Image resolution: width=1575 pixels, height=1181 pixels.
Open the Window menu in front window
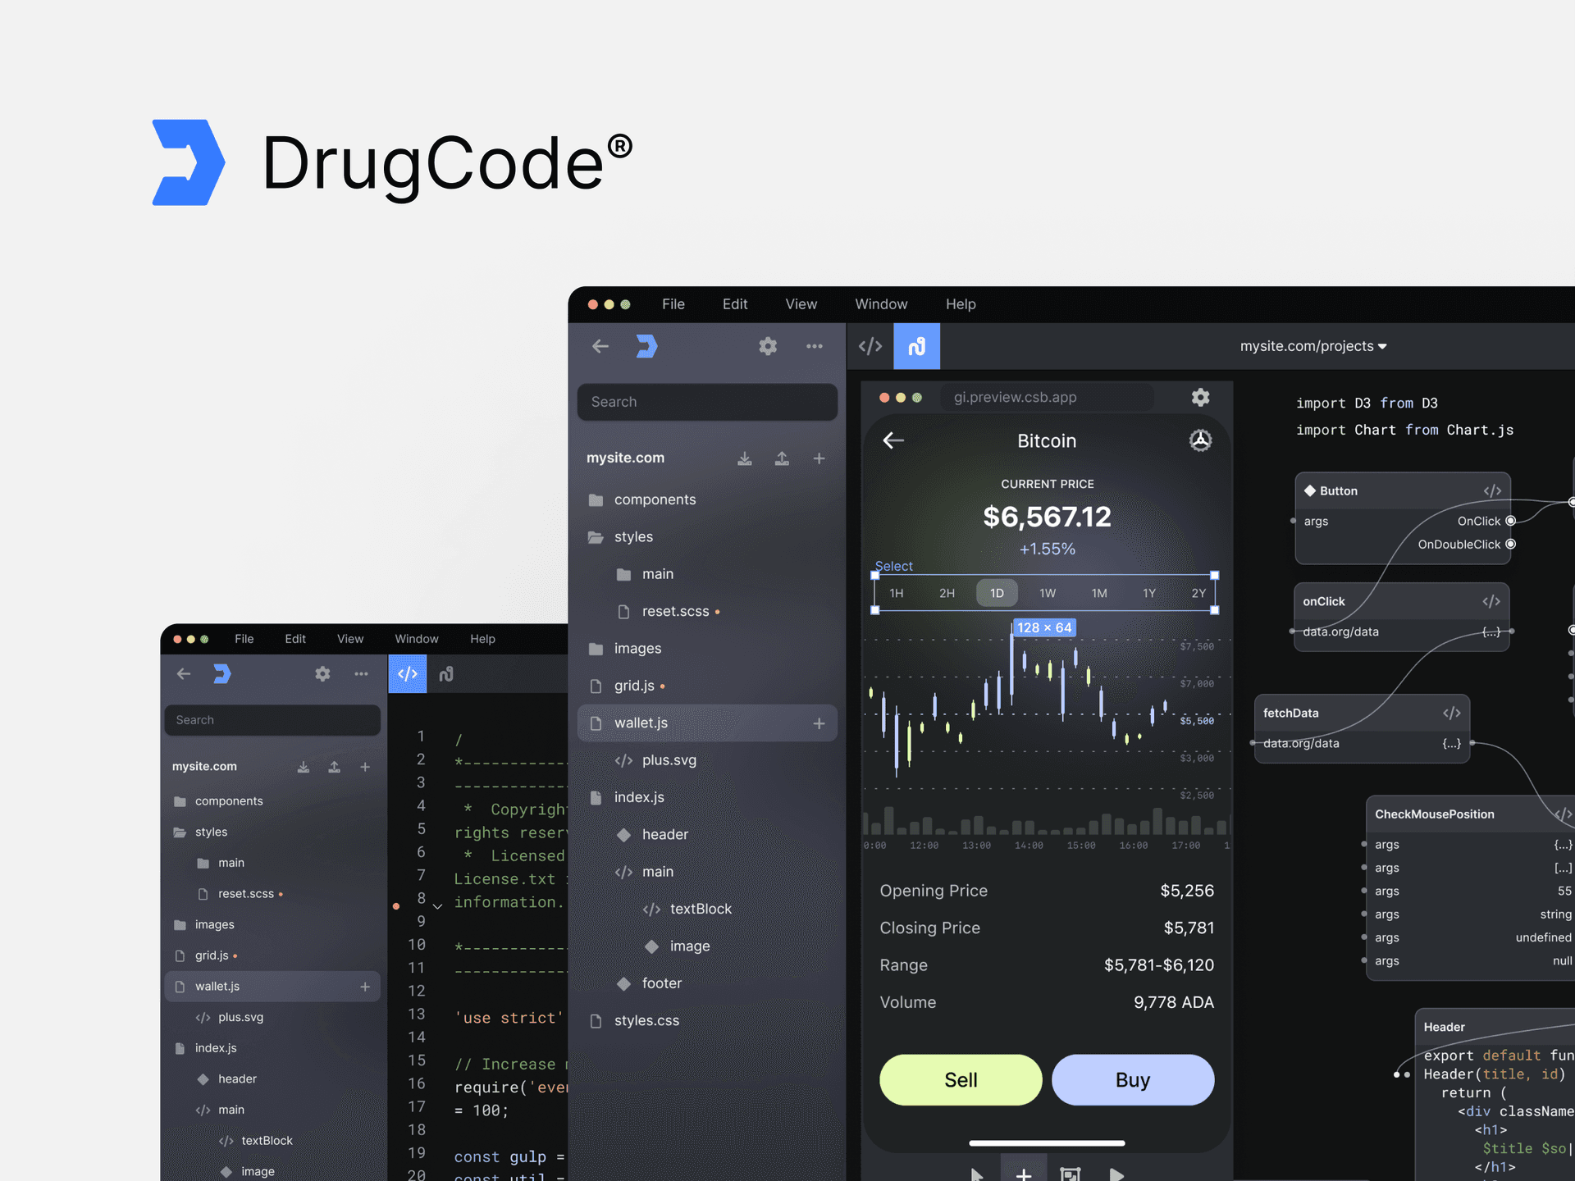[x=881, y=304]
